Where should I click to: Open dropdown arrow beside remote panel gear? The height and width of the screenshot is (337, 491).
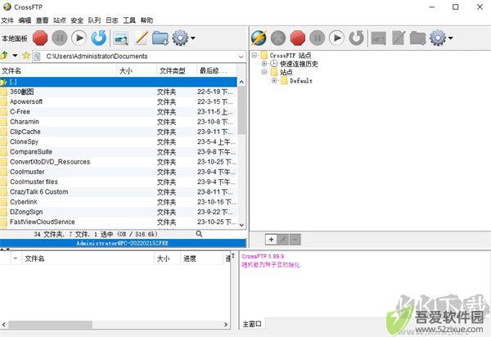point(451,38)
